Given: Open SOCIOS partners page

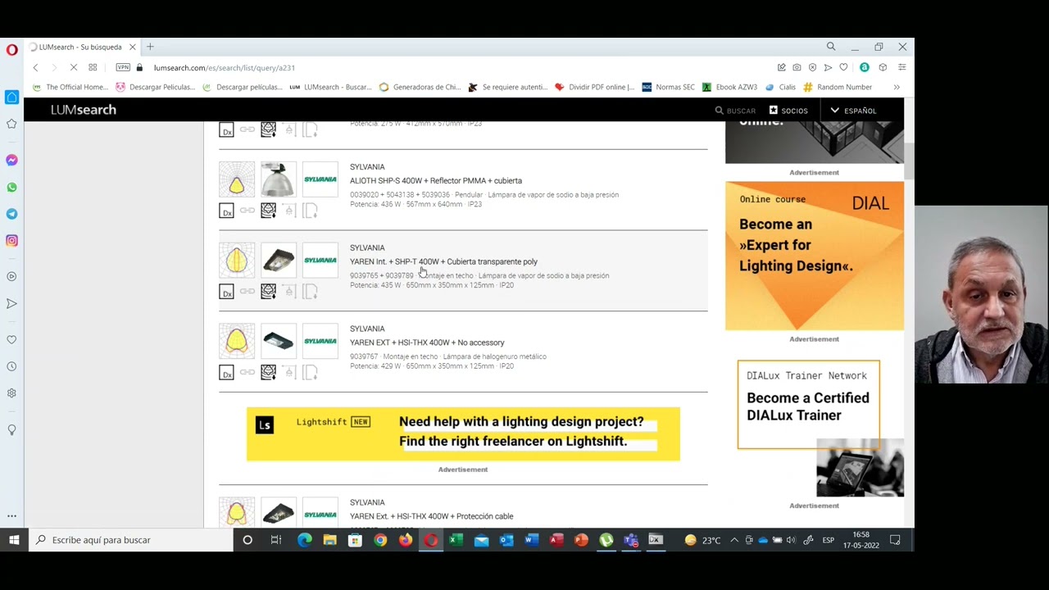Looking at the screenshot, I should (788, 111).
